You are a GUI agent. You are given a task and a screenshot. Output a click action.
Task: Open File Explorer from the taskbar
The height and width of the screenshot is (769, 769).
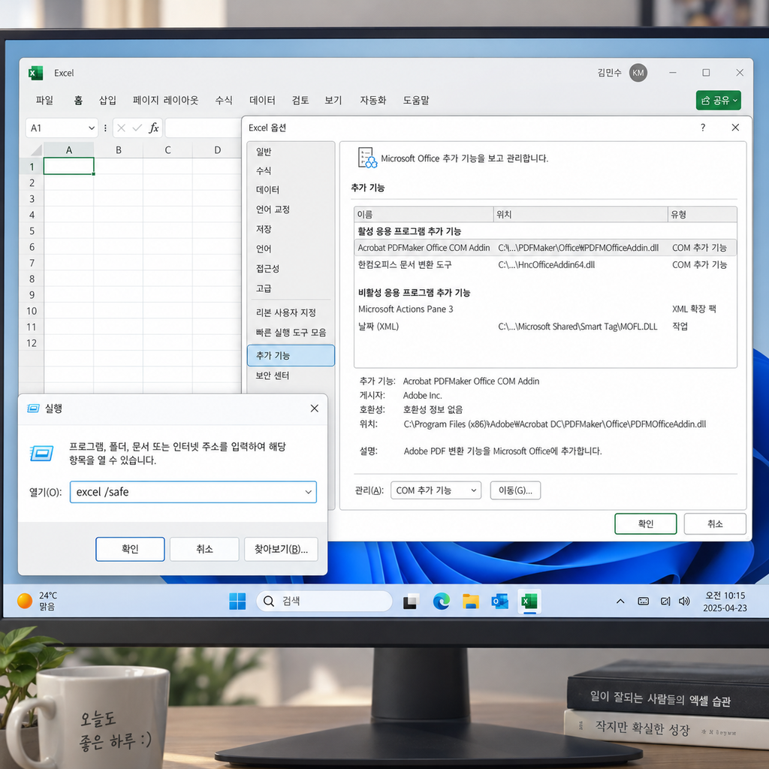tap(471, 602)
